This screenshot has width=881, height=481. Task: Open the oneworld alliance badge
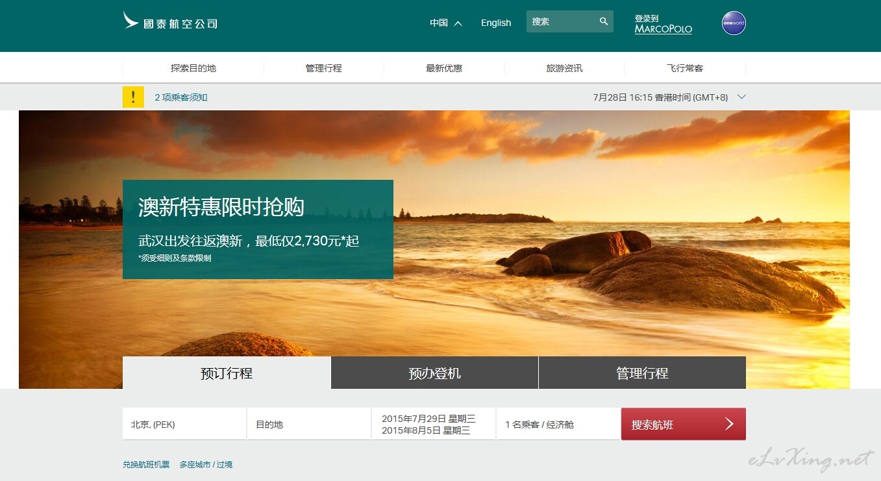[734, 23]
